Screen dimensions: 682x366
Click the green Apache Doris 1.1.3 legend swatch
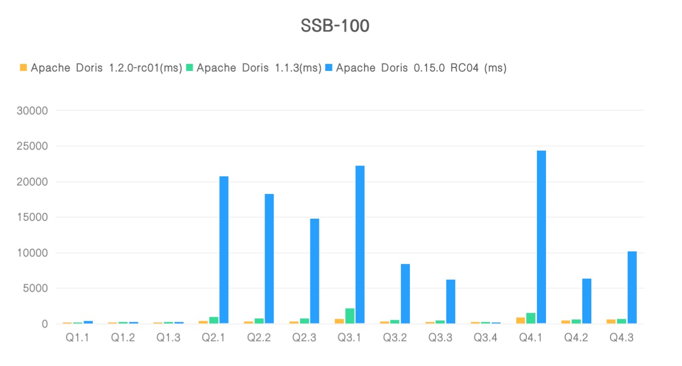coord(189,67)
